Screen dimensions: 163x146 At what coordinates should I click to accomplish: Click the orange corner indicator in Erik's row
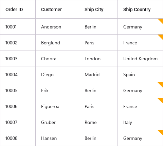(x=161, y=84)
